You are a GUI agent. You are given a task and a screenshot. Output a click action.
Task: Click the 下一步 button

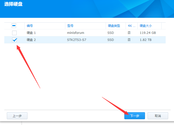tap(135, 116)
